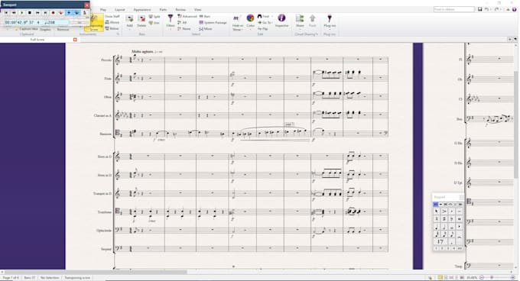Select sharp accidental on Keypad
The width and height of the screenshot is (520, 281).
444,219
